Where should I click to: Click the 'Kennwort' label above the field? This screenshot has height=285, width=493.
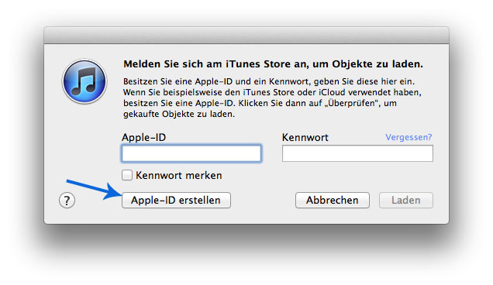(x=305, y=137)
